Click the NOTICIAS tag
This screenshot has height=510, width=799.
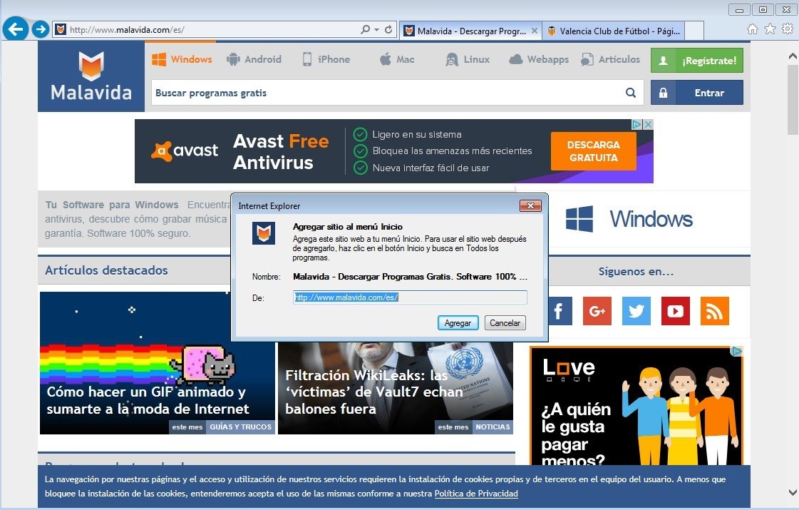tap(493, 427)
